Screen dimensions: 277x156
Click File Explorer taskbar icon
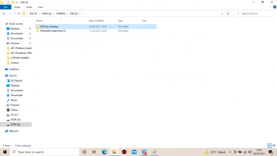click(114, 152)
